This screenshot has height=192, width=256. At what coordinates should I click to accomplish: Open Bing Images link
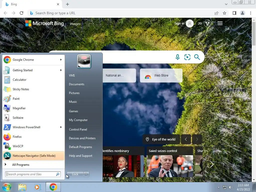point(75,24)
